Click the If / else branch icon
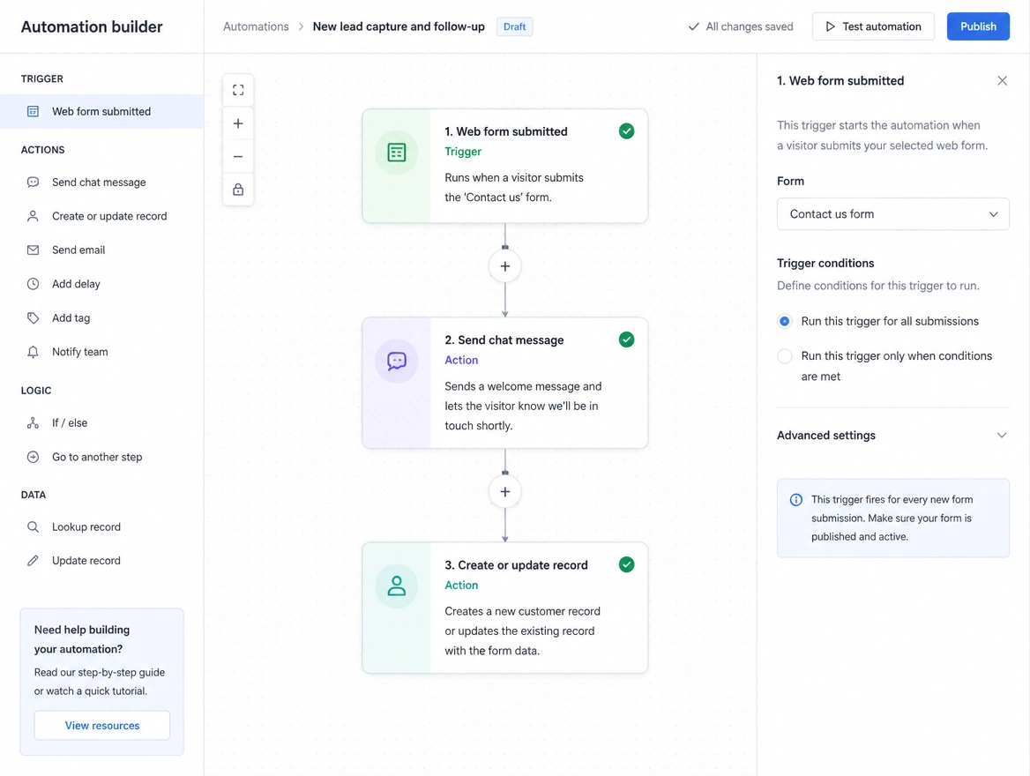 pos(33,423)
